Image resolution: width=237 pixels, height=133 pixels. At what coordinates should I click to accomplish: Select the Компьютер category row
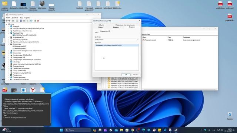17,53
